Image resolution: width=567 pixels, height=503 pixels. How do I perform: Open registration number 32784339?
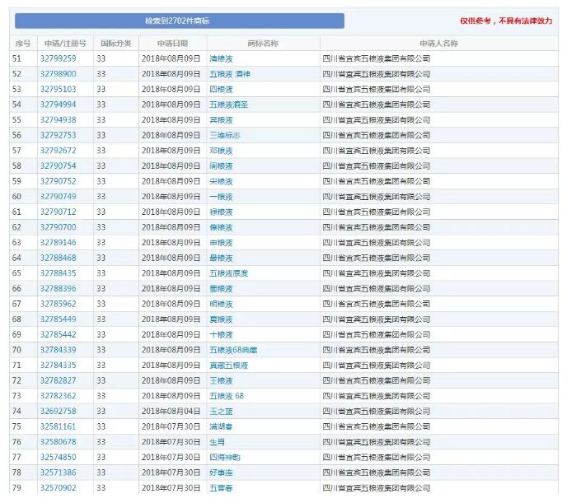59,350
